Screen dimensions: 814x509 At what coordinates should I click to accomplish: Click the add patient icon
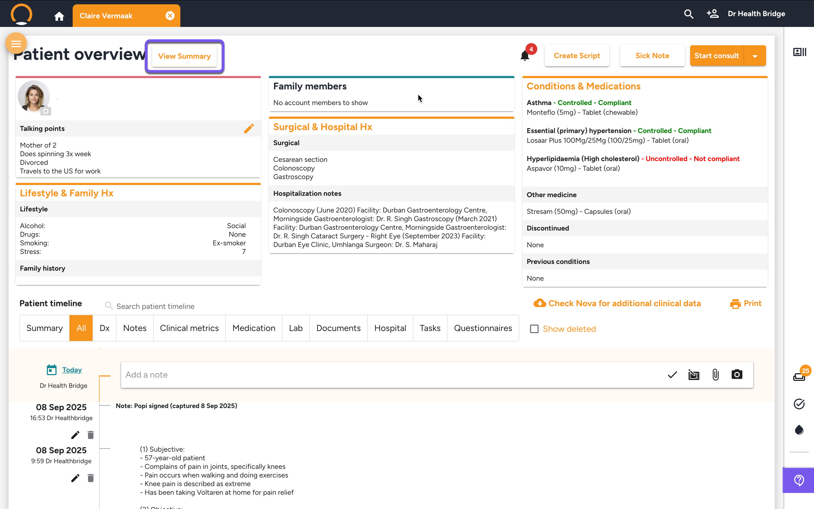713,14
